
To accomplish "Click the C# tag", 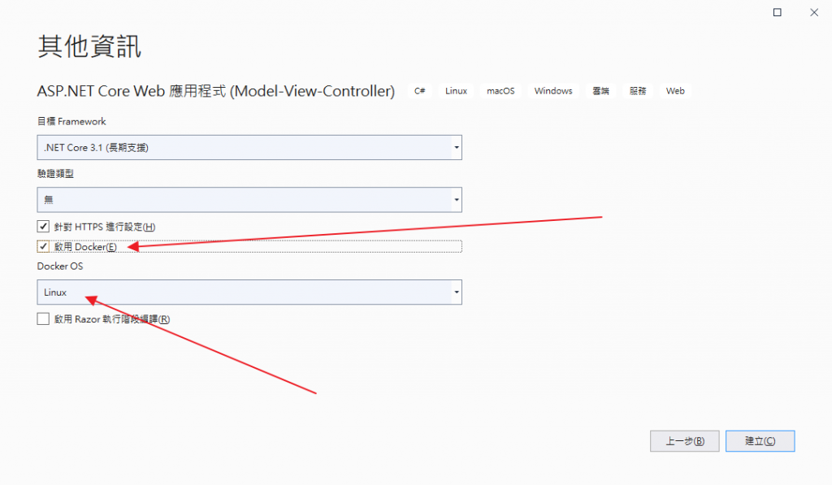I will 420,91.
